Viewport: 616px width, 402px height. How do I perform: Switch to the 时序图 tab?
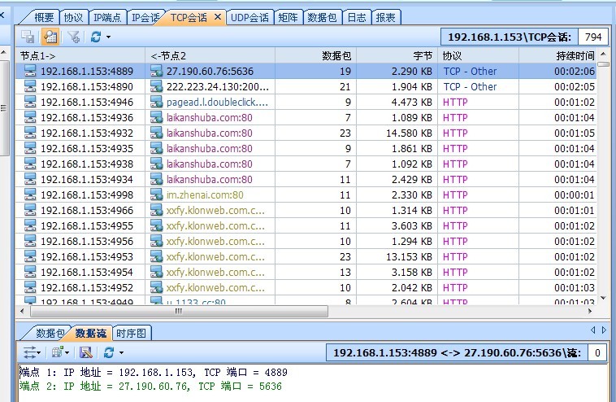[x=131, y=333]
